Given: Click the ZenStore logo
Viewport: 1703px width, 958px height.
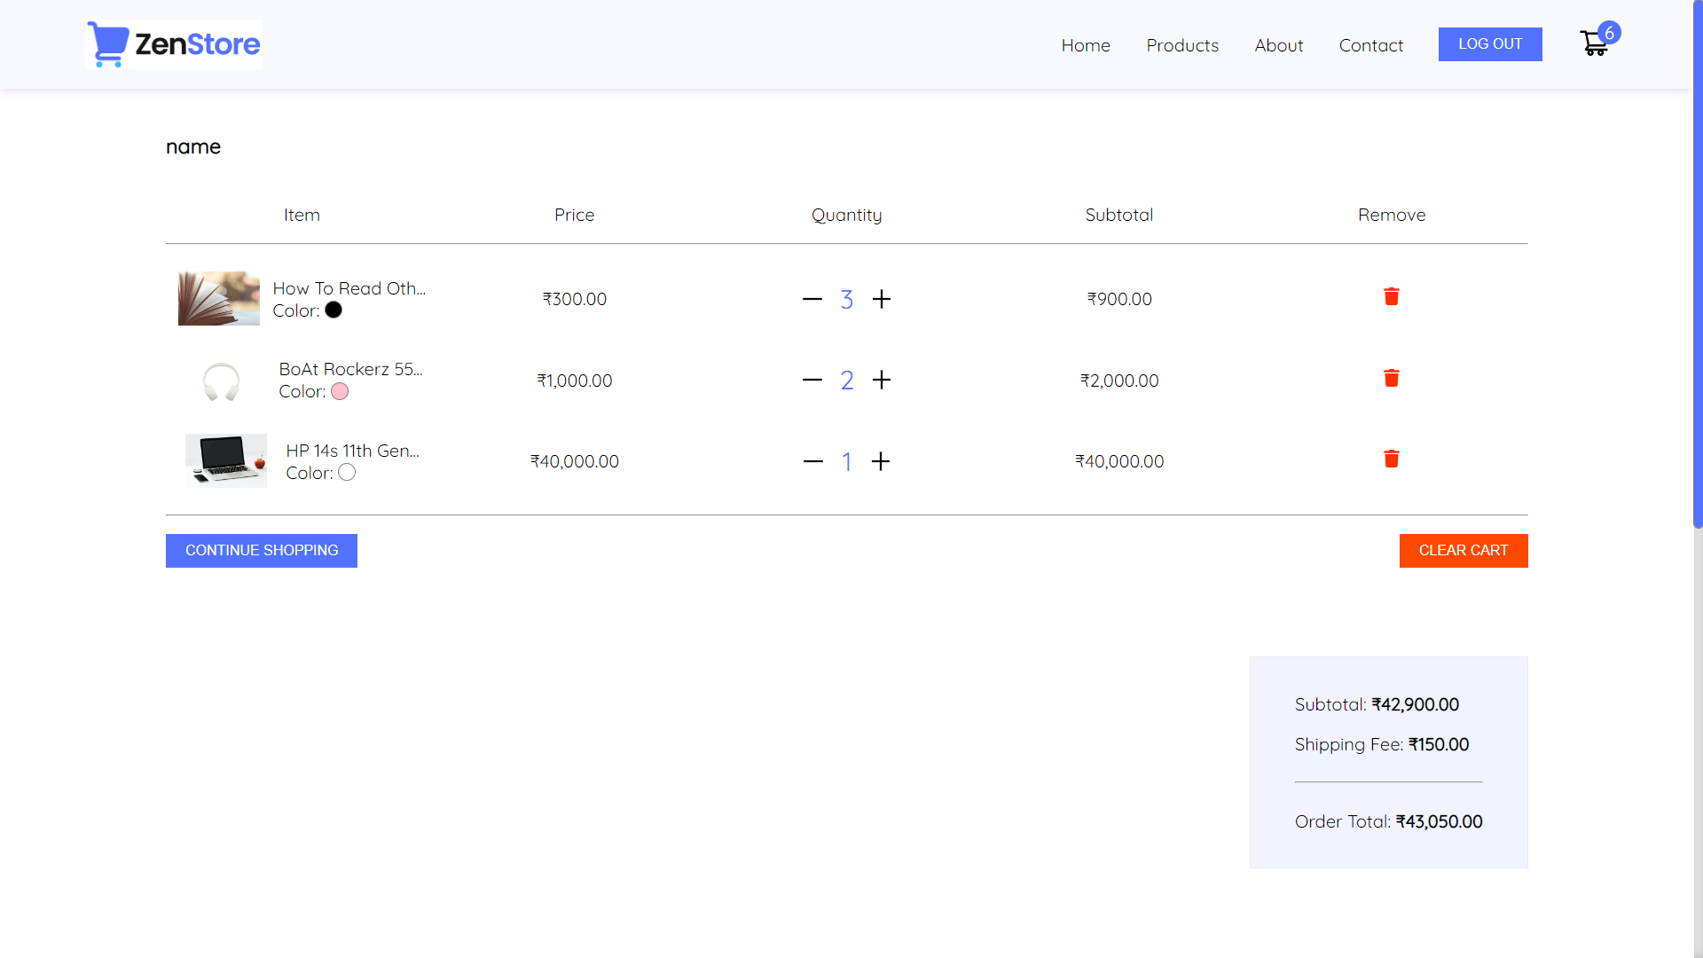Looking at the screenshot, I should [x=175, y=44].
